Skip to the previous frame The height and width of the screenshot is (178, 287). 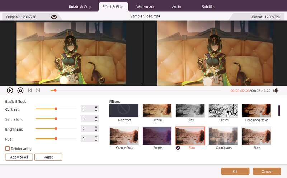pyautogui.click(x=30, y=91)
